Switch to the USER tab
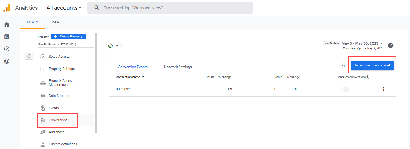The width and height of the screenshot is (410, 149). coord(55,22)
